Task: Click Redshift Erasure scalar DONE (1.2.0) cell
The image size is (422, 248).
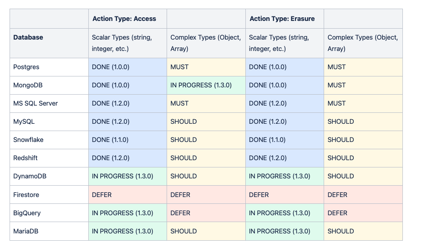Action: 285,158
